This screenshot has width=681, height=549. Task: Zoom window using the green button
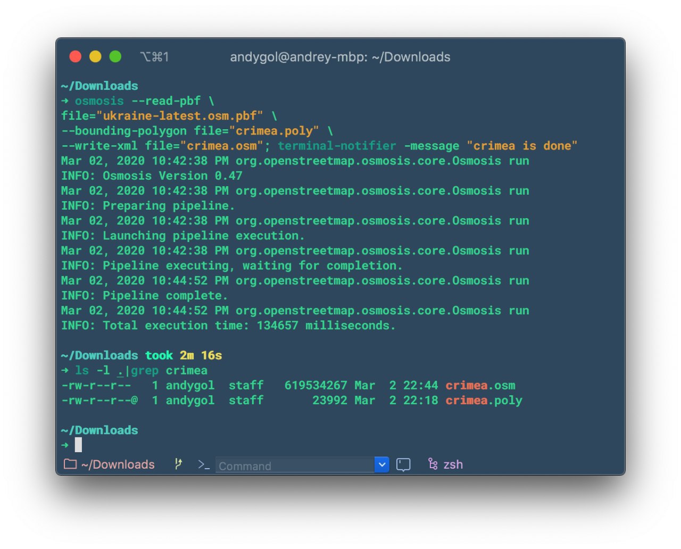[x=115, y=56]
